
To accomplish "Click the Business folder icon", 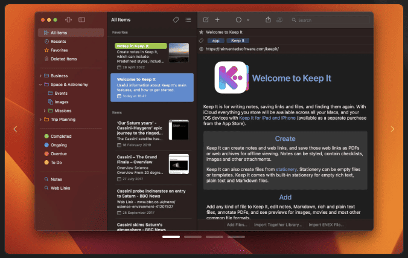I will (x=46, y=76).
